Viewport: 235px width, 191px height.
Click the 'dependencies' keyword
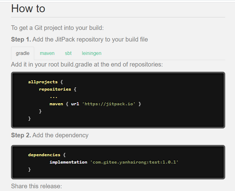click(x=44, y=155)
